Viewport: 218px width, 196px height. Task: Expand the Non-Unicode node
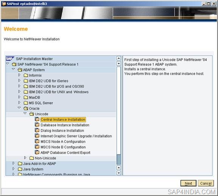click(x=25, y=158)
